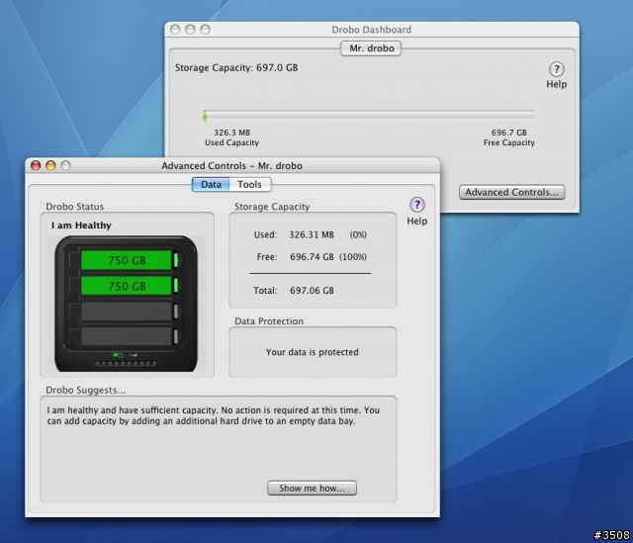Open Help in the Advanced Controls window
Viewport: 633px width, 543px height.
[x=417, y=205]
